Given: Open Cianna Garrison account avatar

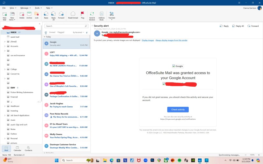Looking at the screenshot, I should [259, 8].
